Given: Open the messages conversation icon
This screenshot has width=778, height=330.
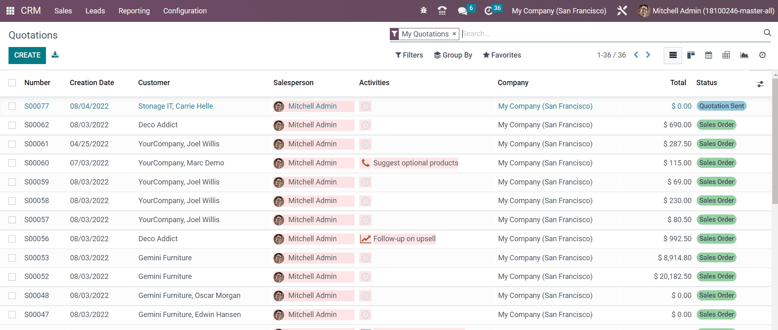Looking at the screenshot, I should [462, 11].
